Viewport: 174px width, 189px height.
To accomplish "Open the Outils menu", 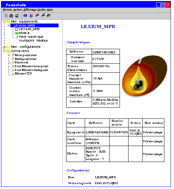I will (41, 10).
